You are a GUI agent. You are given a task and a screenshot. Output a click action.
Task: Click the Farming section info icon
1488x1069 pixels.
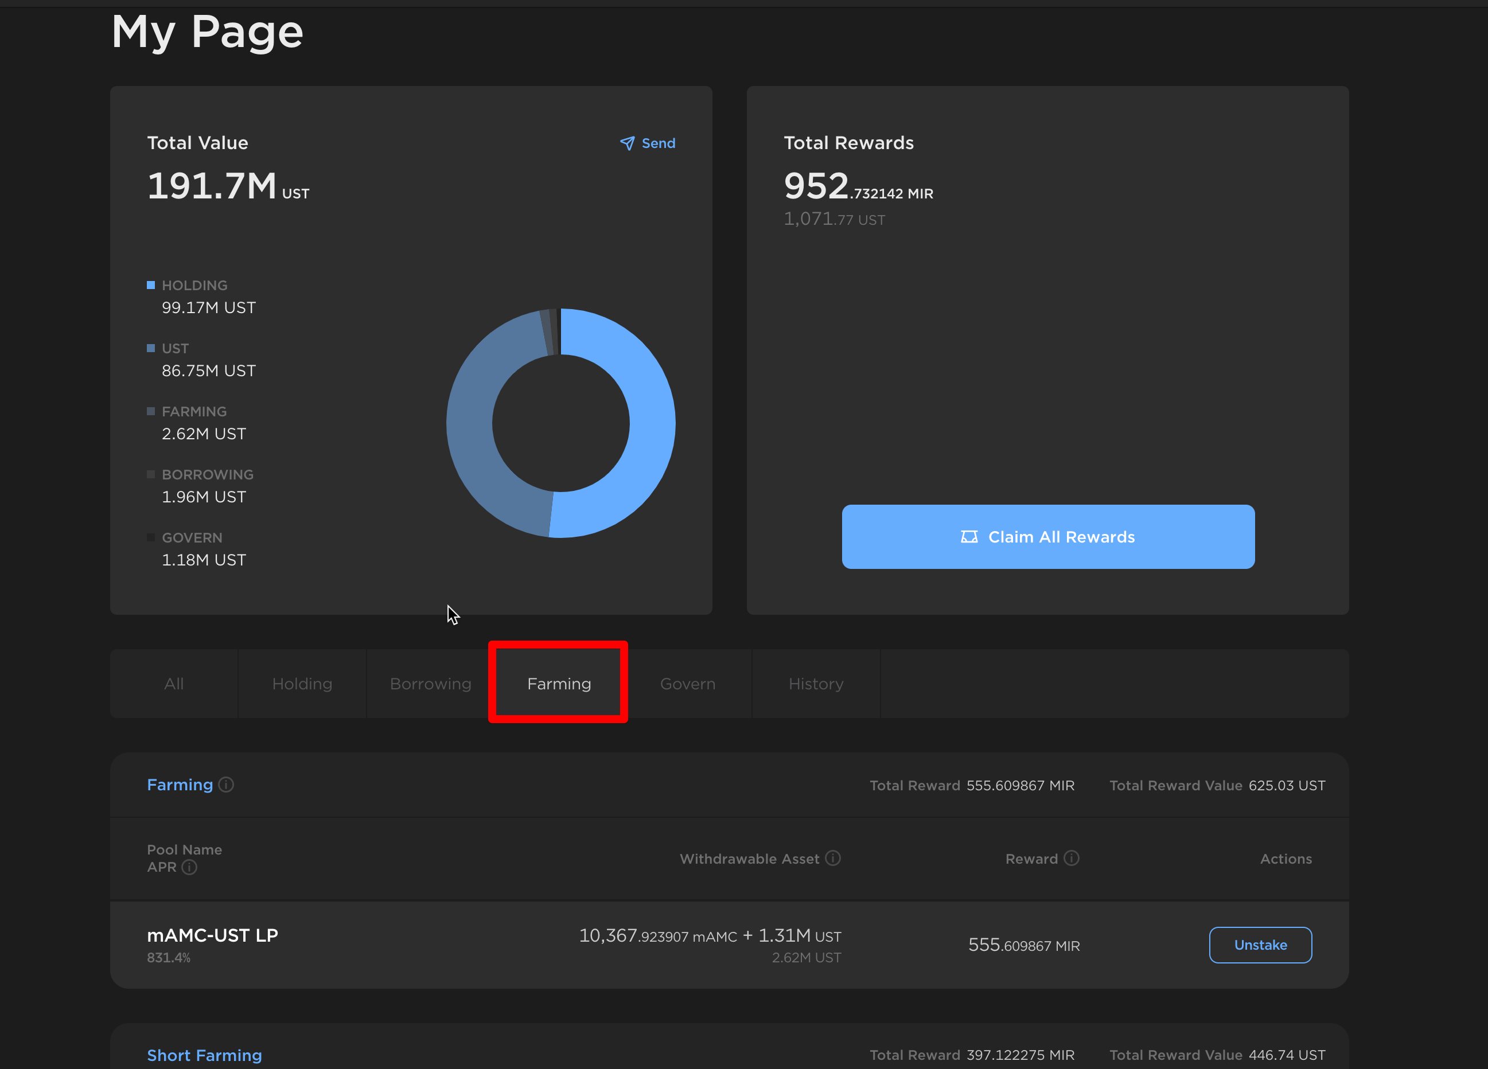(x=225, y=785)
